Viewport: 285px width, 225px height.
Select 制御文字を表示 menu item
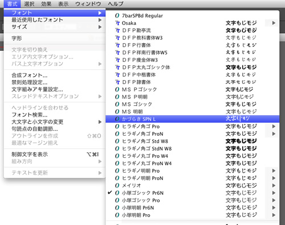pos(55,155)
